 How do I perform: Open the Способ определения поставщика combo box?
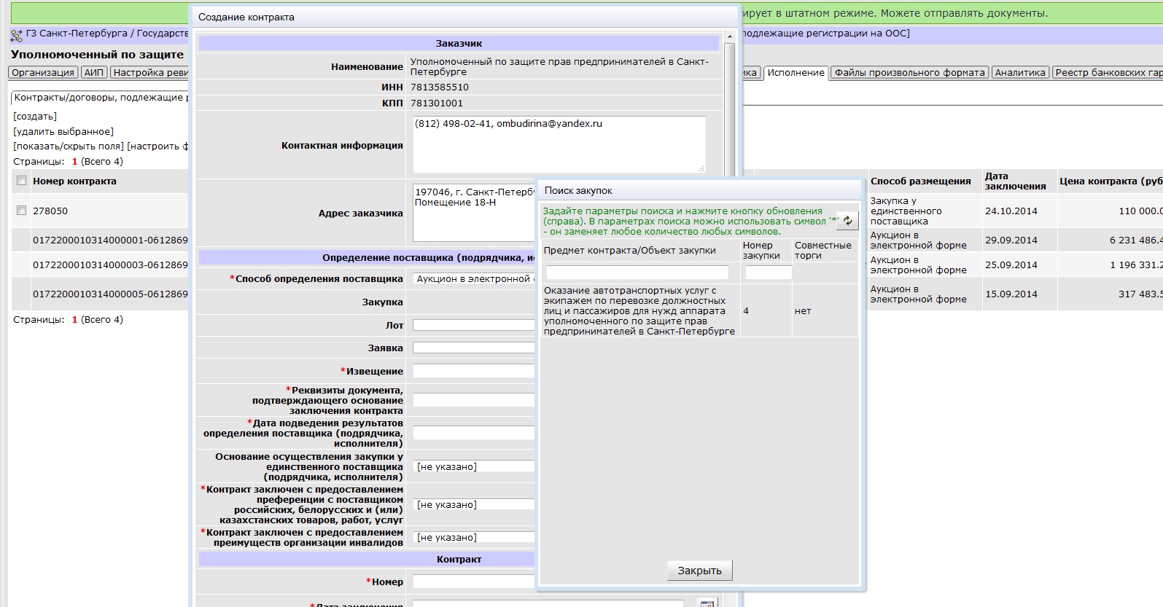(474, 279)
